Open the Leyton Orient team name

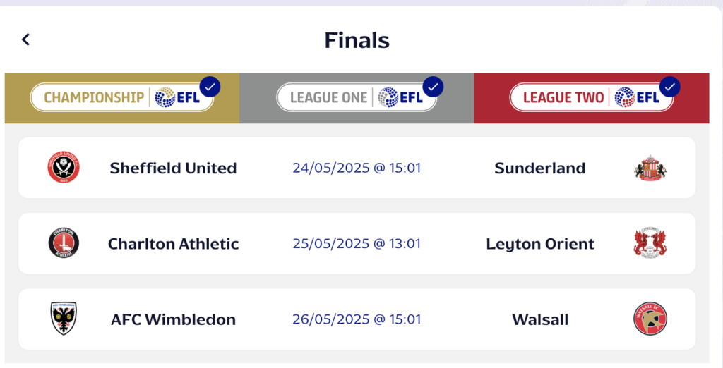pyautogui.click(x=540, y=244)
